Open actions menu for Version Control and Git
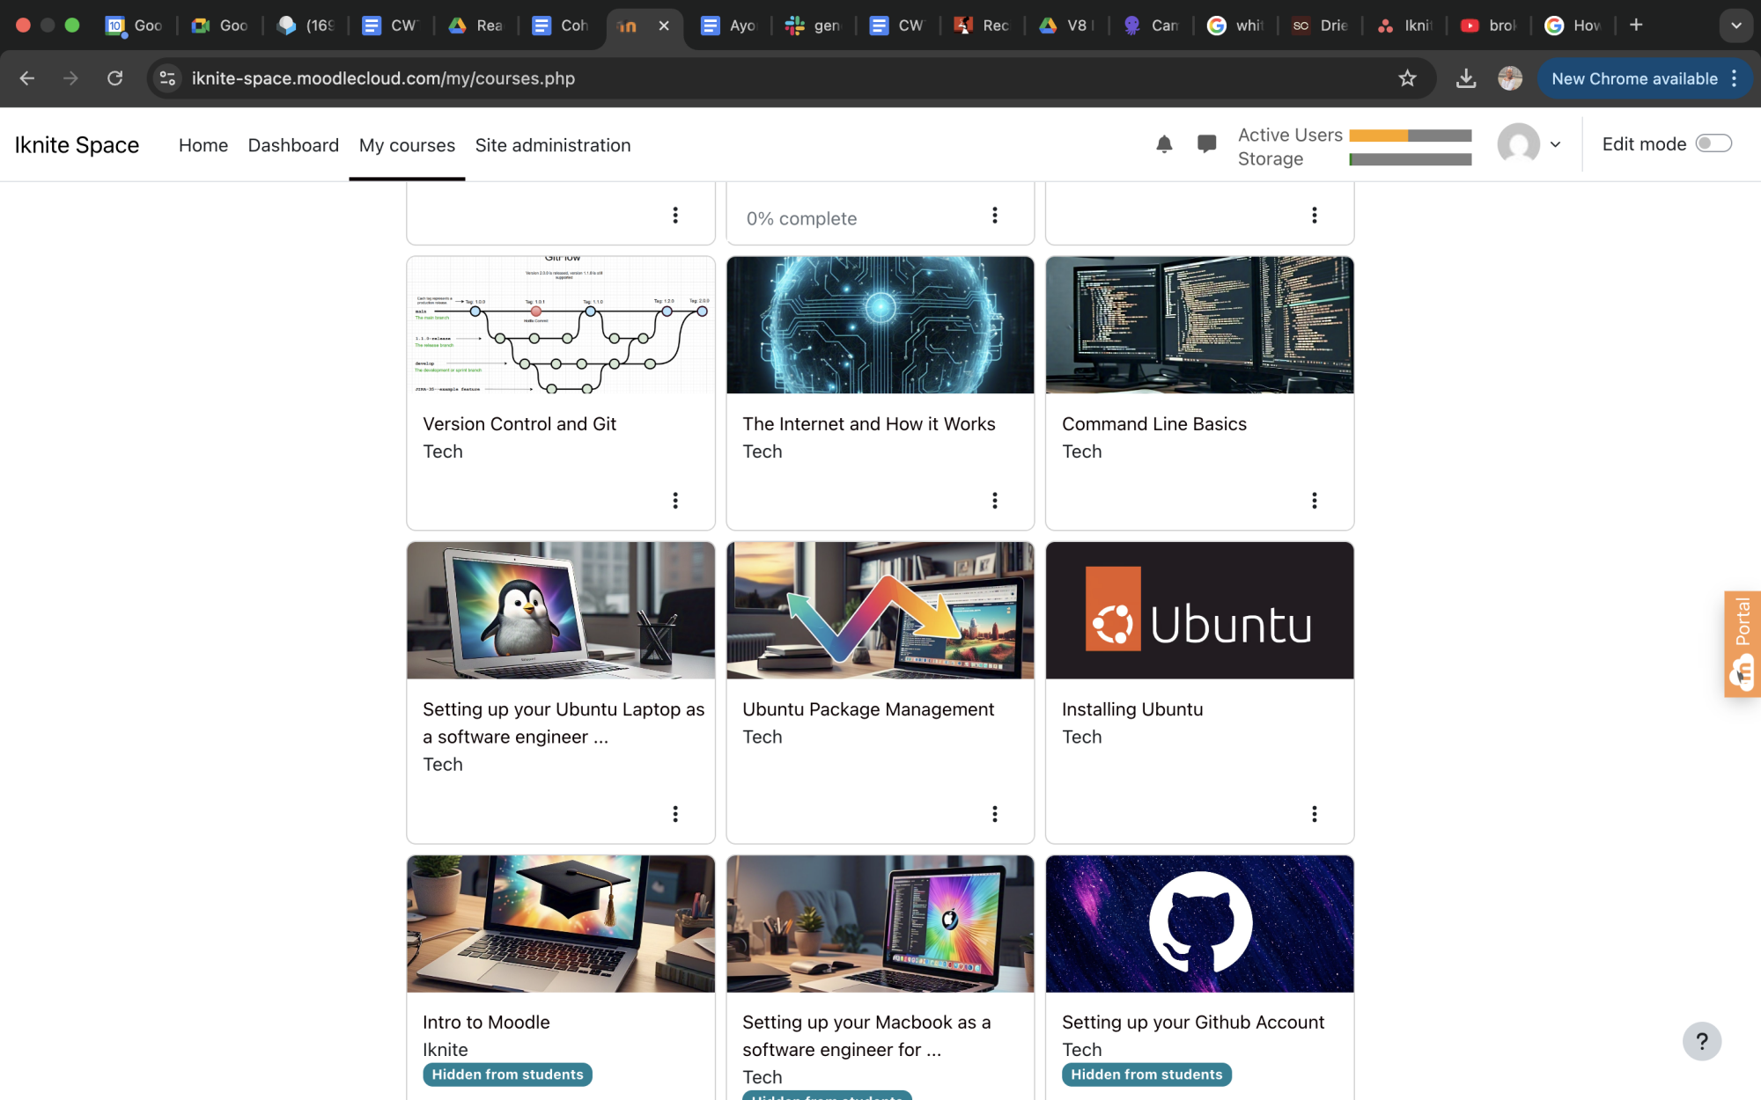 pyautogui.click(x=675, y=501)
